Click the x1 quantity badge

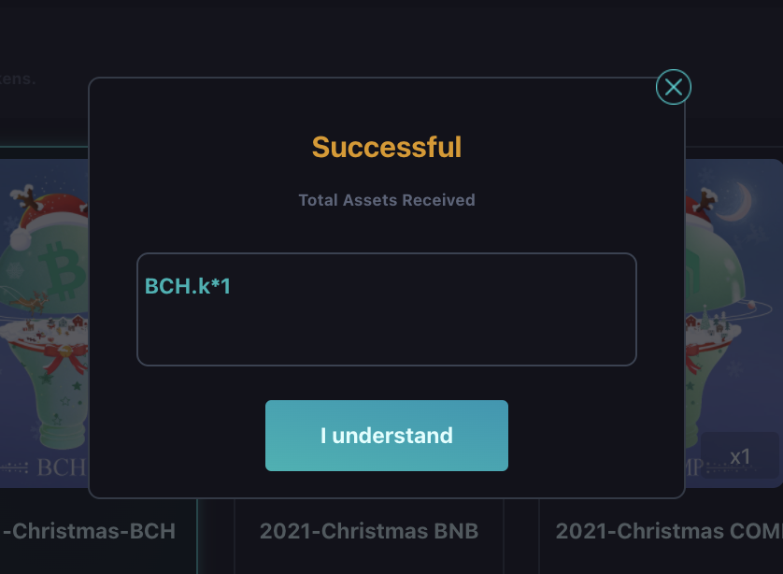740,455
